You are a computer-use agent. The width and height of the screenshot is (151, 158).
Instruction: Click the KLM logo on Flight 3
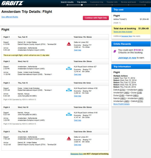point(69,90)
